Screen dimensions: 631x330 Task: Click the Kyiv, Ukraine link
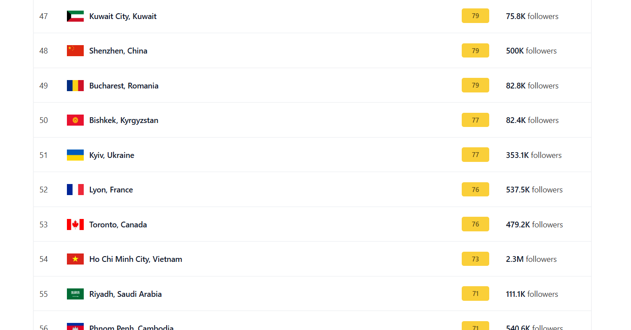pos(112,155)
